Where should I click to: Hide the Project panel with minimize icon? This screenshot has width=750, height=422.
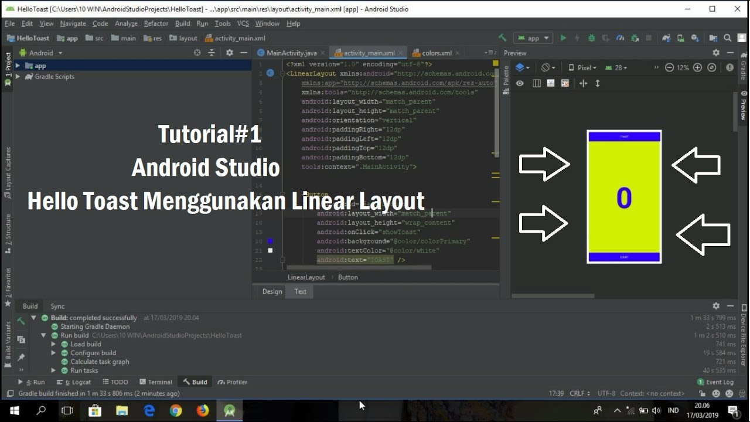244,53
